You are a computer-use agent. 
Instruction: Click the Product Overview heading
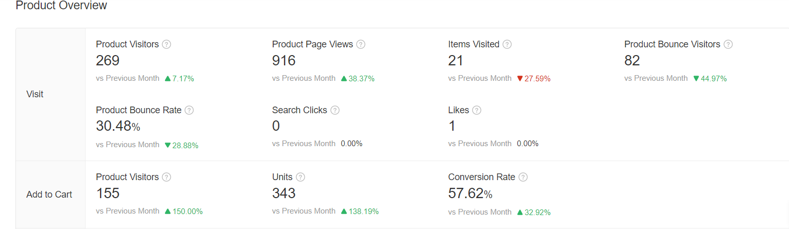pyautogui.click(x=61, y=6)
